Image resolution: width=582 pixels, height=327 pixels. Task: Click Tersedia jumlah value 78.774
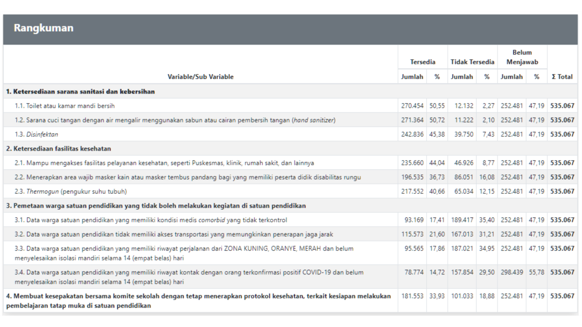point(414,272)
